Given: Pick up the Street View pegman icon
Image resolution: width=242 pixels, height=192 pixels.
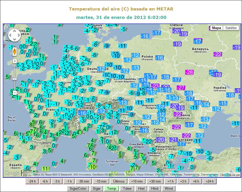Looking at the screenshot, I should coord(15,52).
